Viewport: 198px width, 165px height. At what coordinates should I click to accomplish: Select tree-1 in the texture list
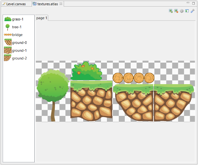tap(16, 27)
